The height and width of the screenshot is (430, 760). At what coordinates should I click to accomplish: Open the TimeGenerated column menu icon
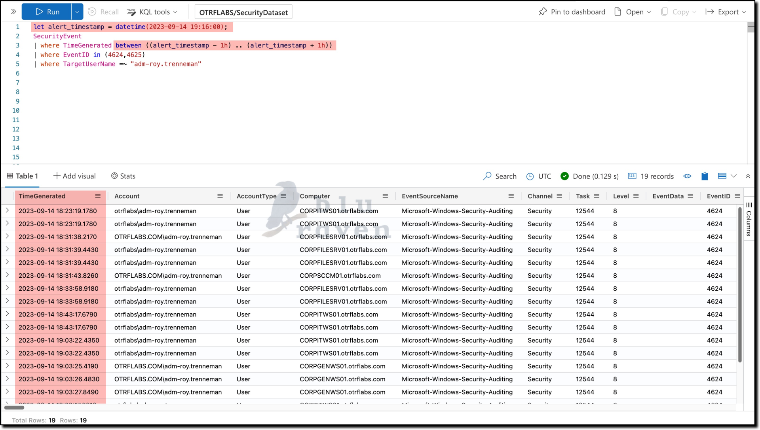tap(98, 196)
